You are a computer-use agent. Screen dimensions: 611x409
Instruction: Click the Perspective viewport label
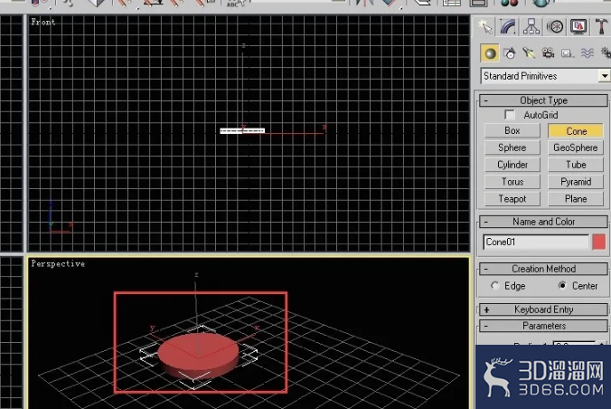tap(58, 264)
